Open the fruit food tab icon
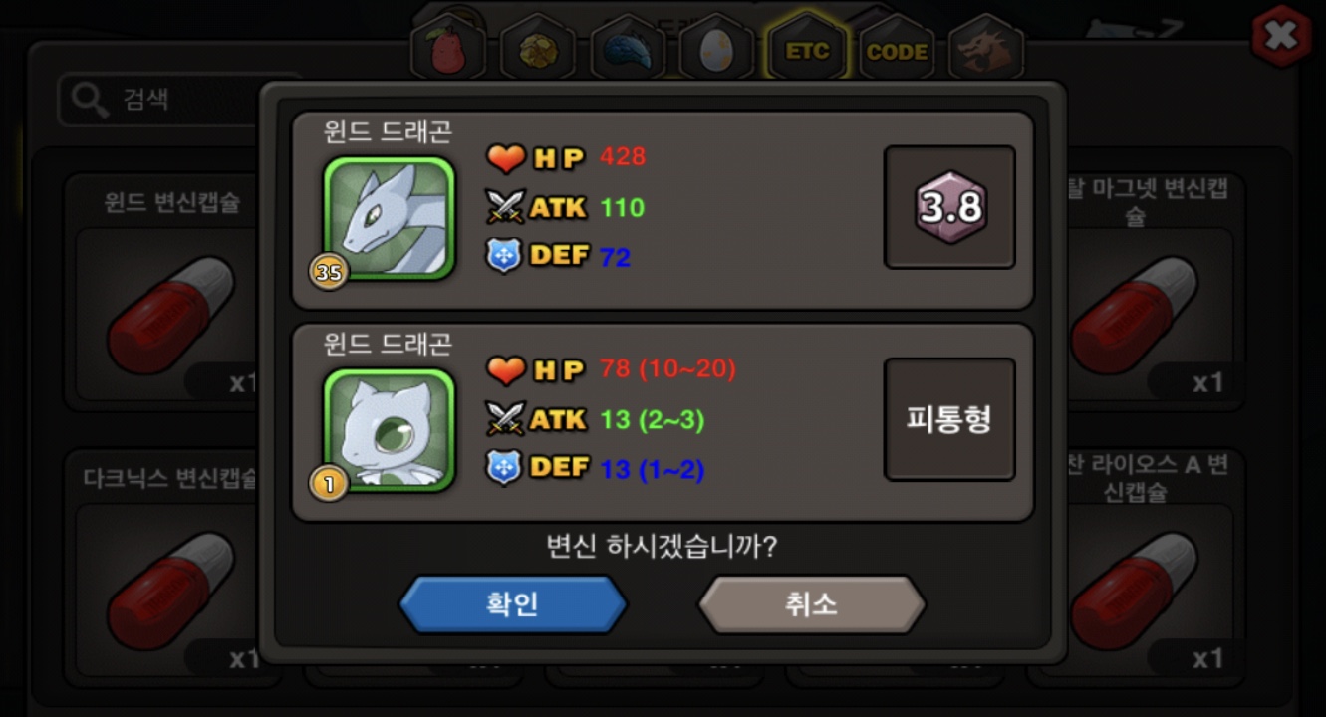1326x717 pixels. 447,50
